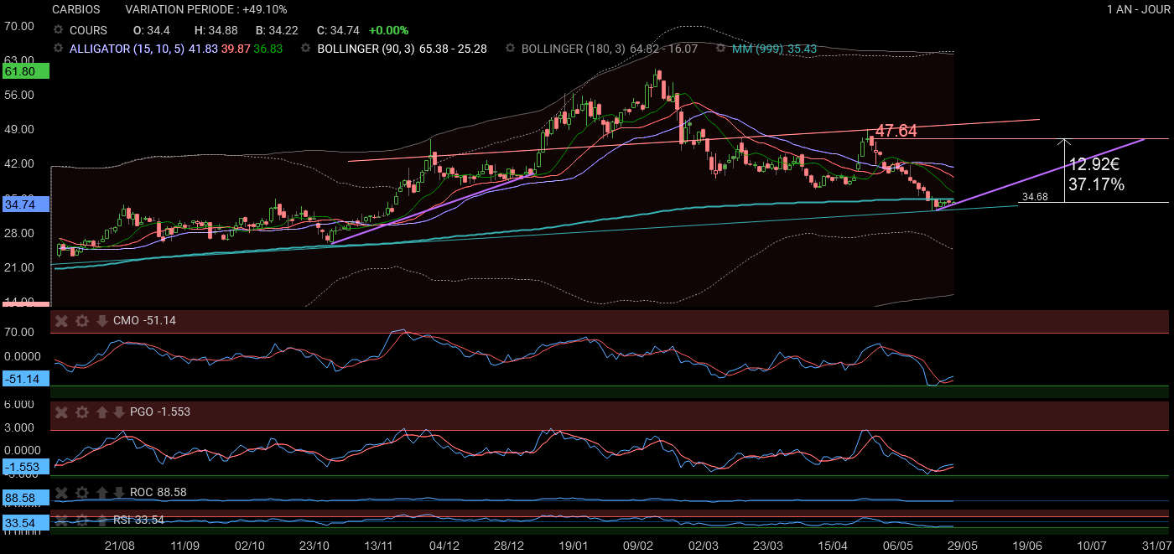
Task: Click the 33.54 RSI value tag
Action: click(x=26, y=524)
